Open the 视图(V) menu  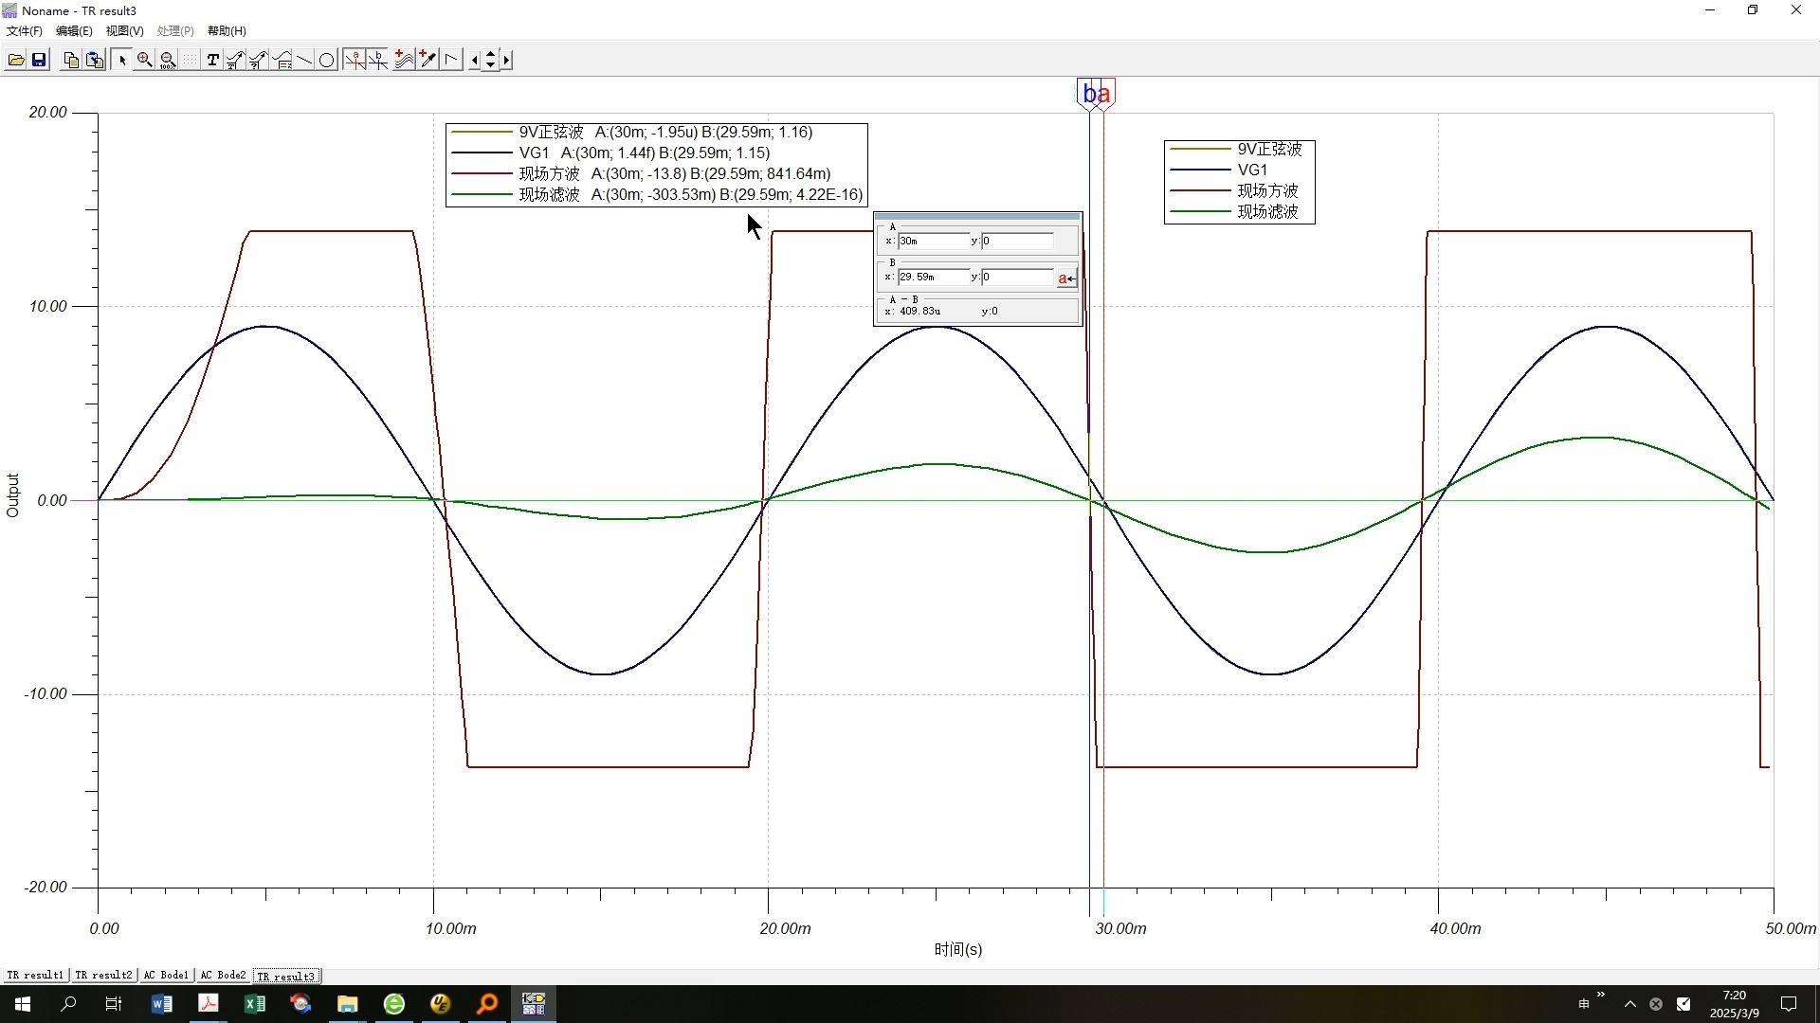tap(124, 31)
